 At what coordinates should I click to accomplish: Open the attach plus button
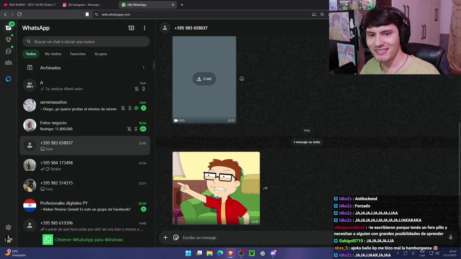click(x=165, y=237)
